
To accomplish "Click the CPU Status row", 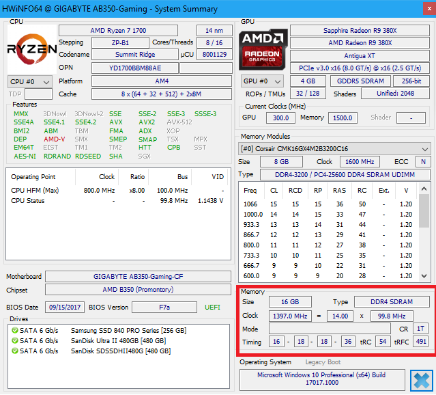I will point(117,201).
